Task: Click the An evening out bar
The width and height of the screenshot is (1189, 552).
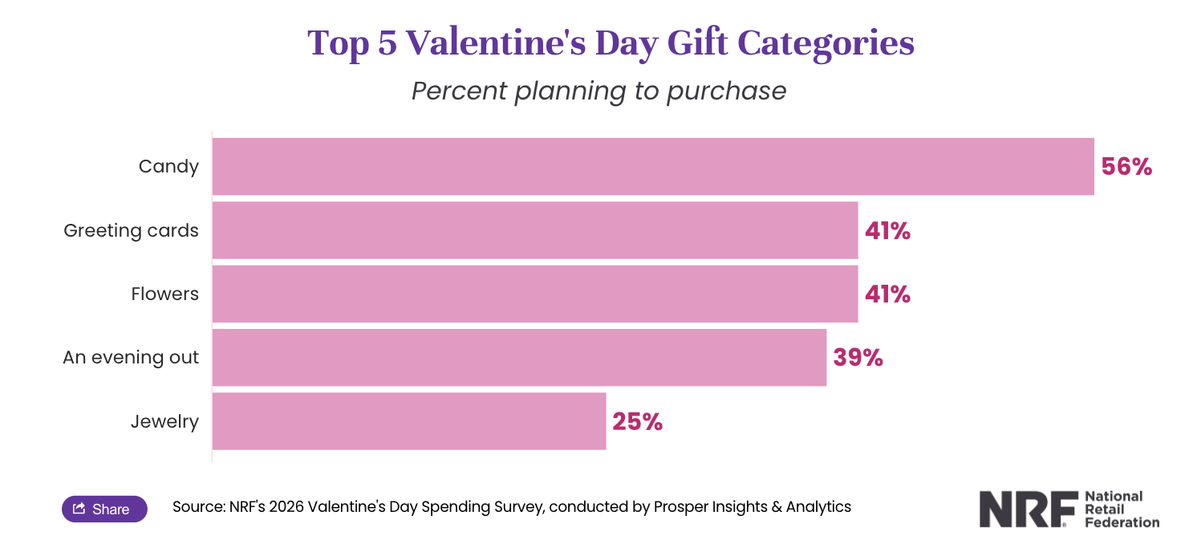Action: 518,357
